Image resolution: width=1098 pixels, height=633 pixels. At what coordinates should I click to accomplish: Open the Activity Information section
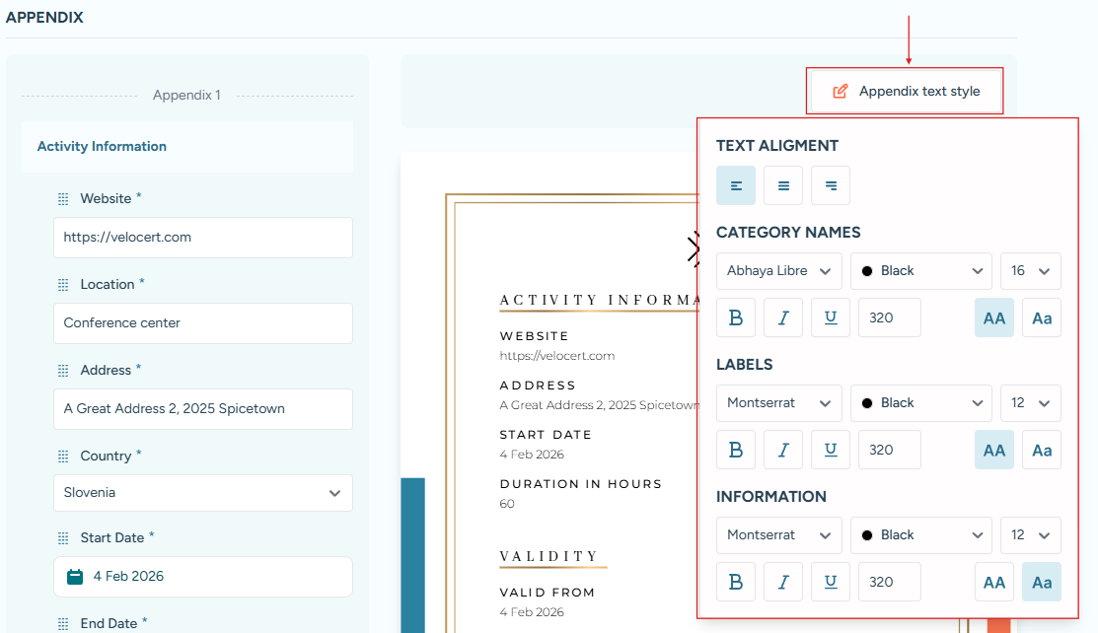tap(102, 147)
